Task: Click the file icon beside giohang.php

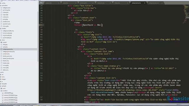Action: [x=1, y=10]
